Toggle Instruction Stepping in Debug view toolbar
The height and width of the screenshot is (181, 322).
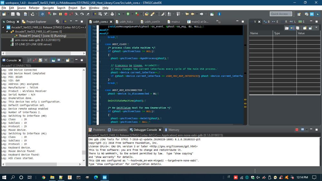tap(65, 21)
